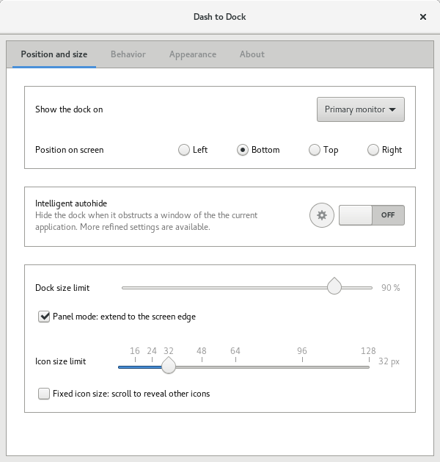Viewport: 440px width, 462px height.
Task: Open the Appearance tab
Action: (x=192, y=54)
